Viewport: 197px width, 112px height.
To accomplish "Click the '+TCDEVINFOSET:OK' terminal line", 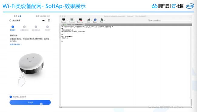I will [67, 30].
